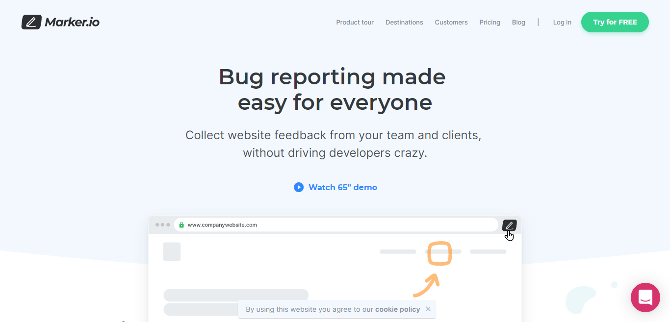Open the cookie policy link in the banner
The width and height of the screenshot is (670, 322).
(x=397, y=309)
